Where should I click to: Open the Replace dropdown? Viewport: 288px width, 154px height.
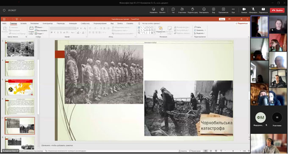pyautogui.click(x=200, y=30)
